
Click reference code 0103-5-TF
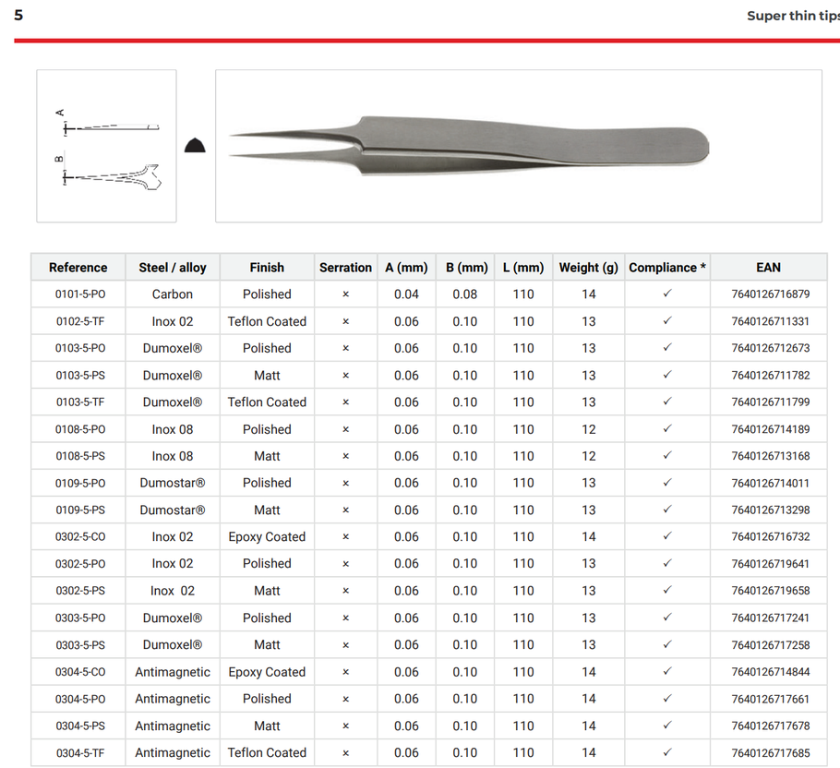(x=80, y=402)
